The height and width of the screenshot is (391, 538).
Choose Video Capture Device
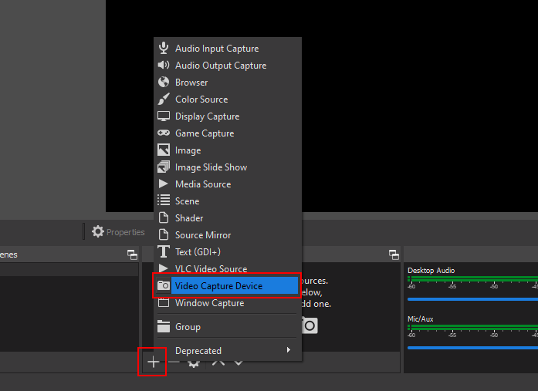tap(228, 286)
